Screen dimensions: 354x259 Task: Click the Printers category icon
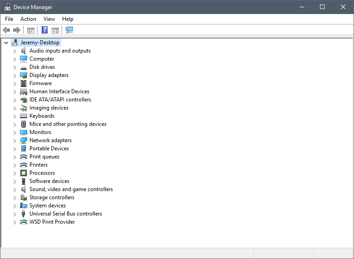click(x=24, y=165)
